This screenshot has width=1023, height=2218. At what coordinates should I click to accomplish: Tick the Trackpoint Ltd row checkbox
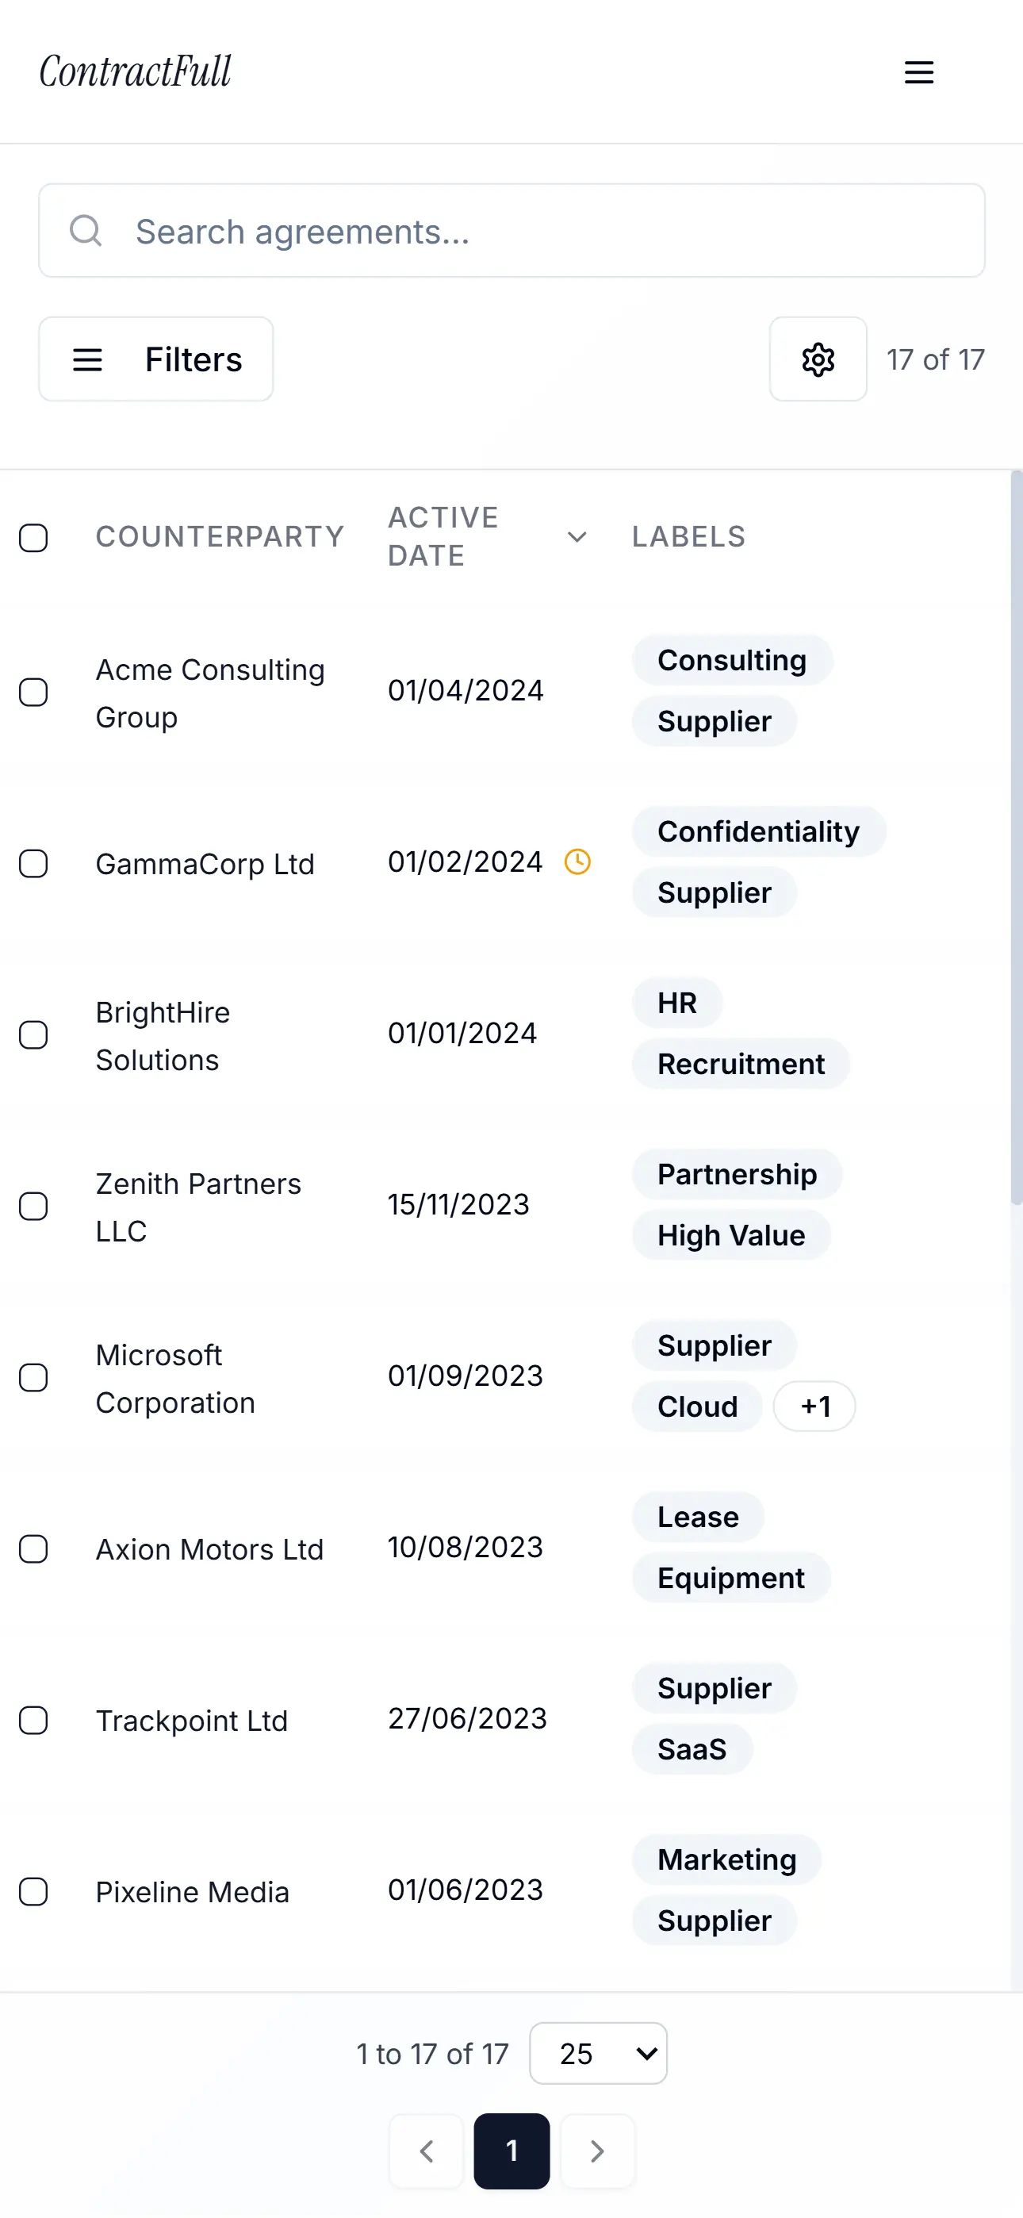33,1721
